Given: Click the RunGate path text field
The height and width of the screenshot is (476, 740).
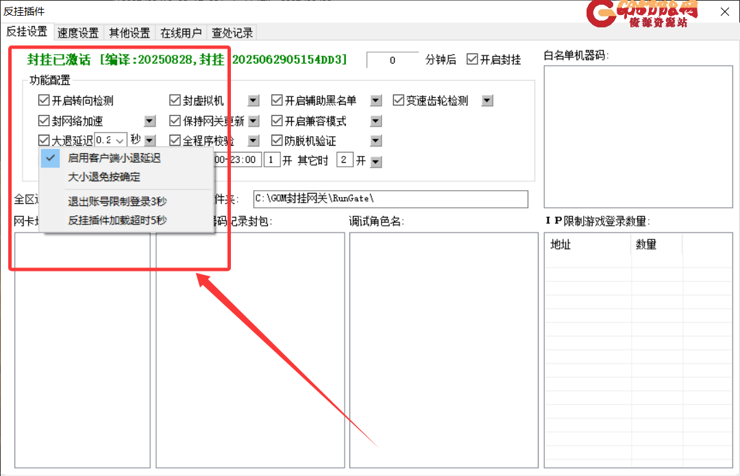Looking at the screenshot, I should point(391,199).
